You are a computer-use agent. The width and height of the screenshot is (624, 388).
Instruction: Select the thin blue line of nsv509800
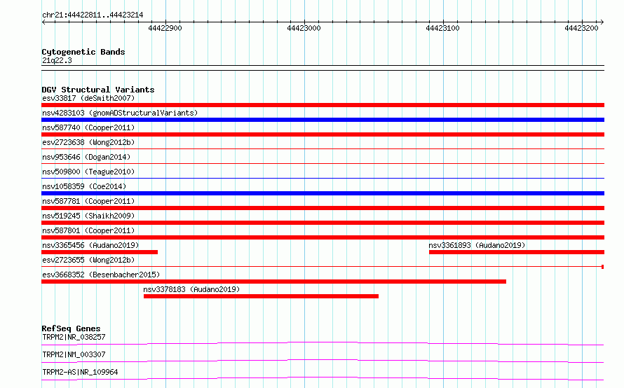(x=323, y=178)
